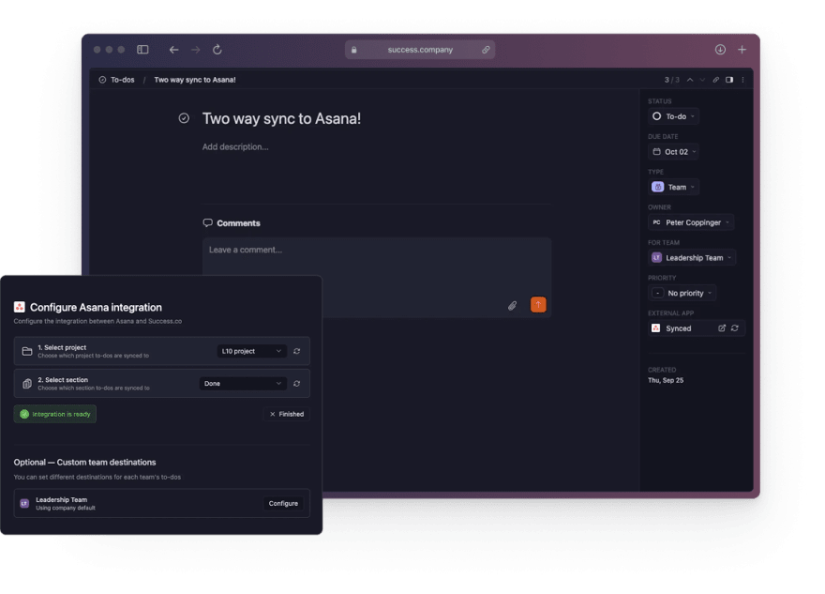Send comment with the orange arrow button

[538, 305]
